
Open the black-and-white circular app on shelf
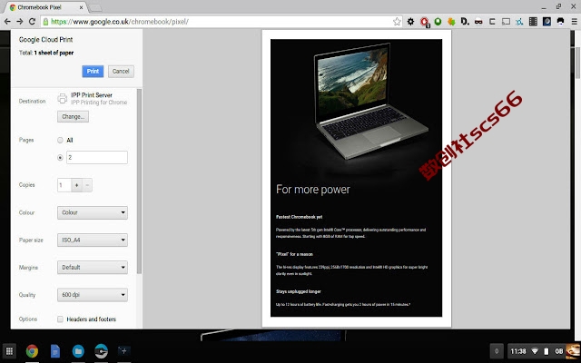(x=101, y=351)
